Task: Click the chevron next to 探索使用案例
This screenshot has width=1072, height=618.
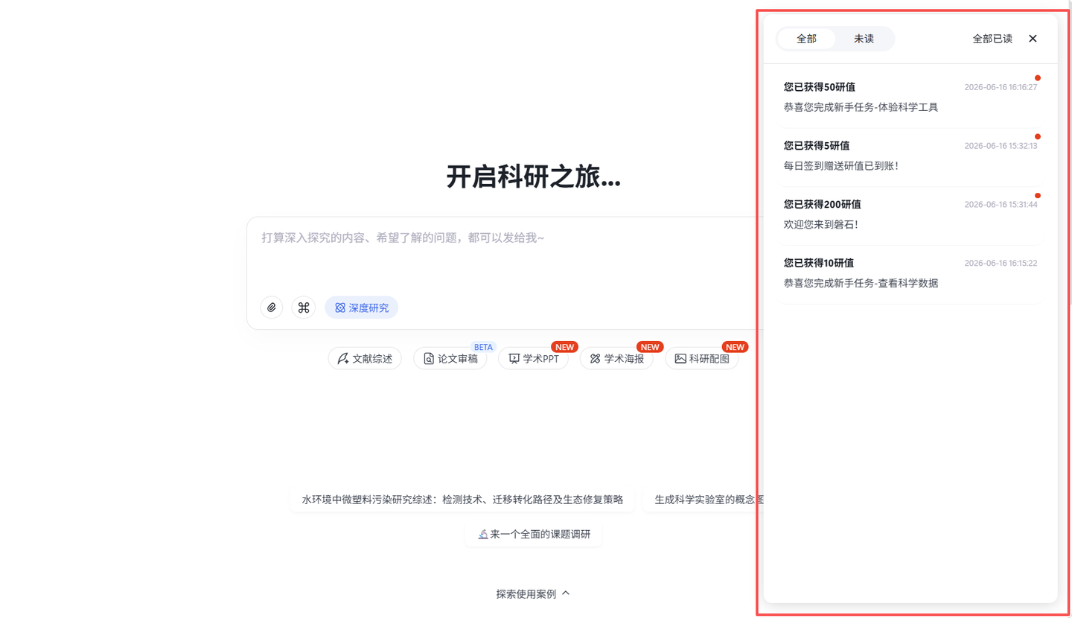Action: (x=566, y=593)
